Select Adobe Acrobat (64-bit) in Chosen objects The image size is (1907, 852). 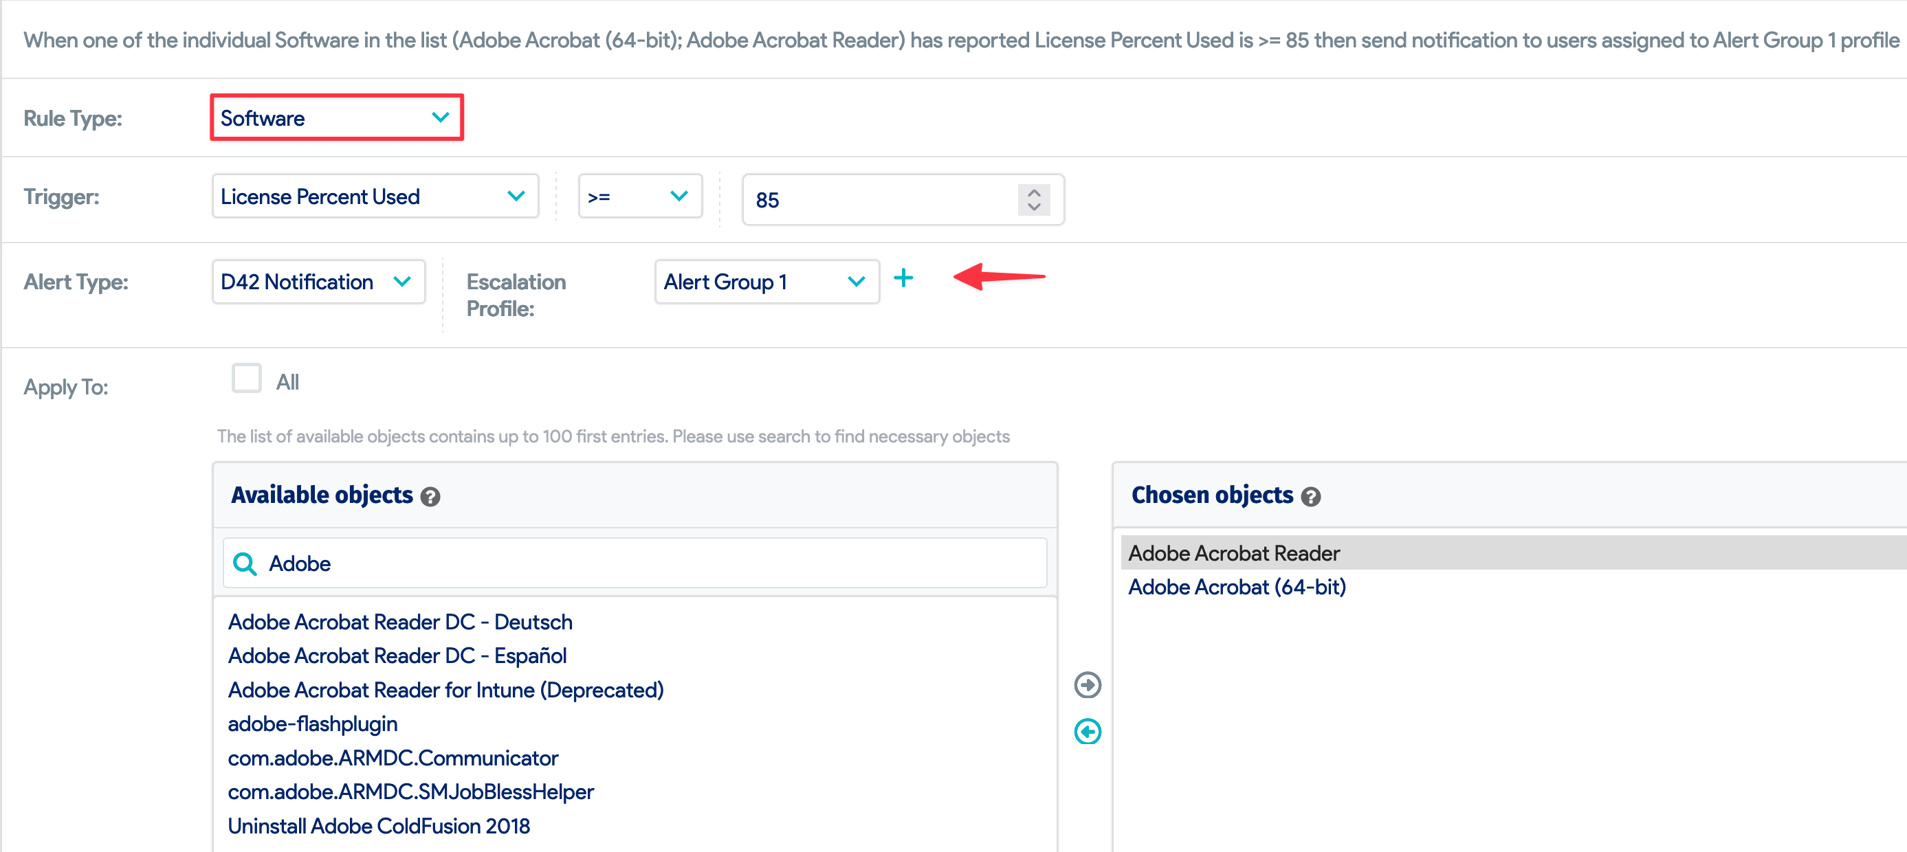coord(1237,587)
